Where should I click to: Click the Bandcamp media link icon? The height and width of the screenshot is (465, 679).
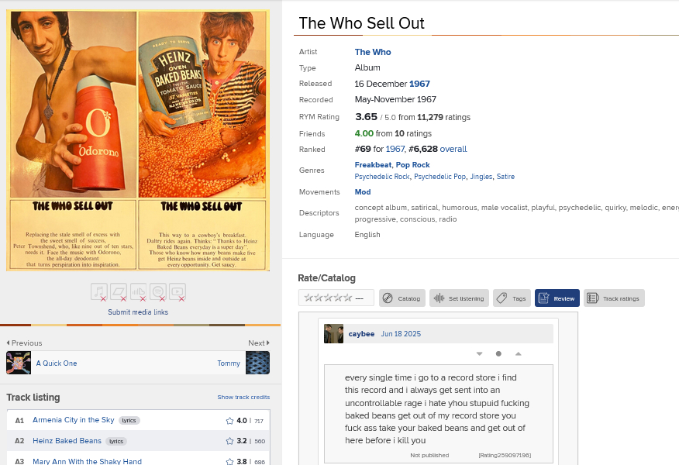click(119, 292)
